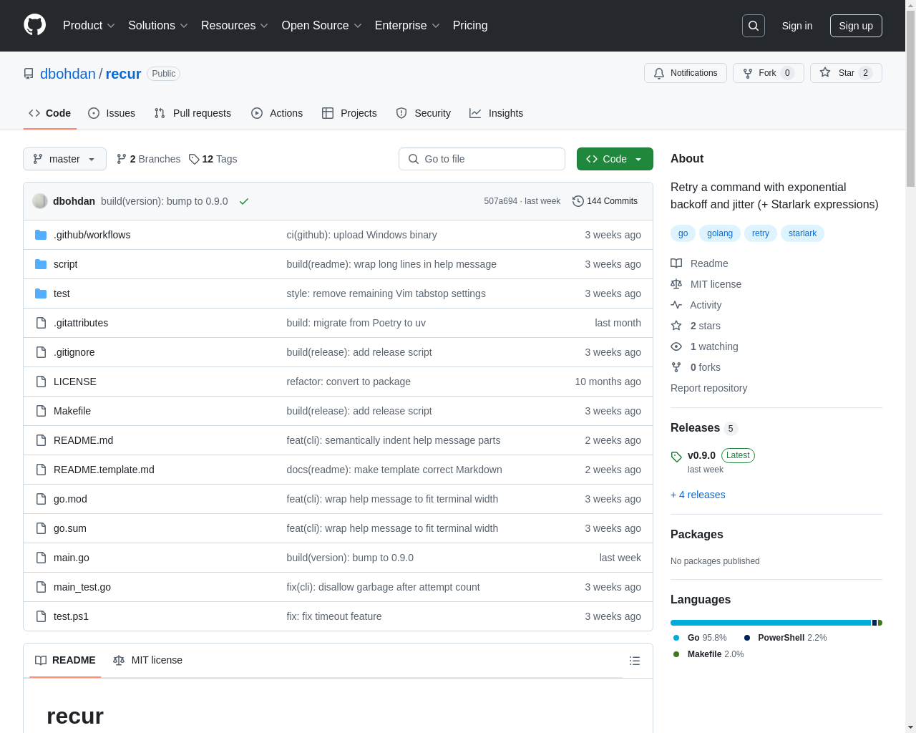Open the README outline list icon
Viewport: 916px width, 733px height.
pos(635,661)
